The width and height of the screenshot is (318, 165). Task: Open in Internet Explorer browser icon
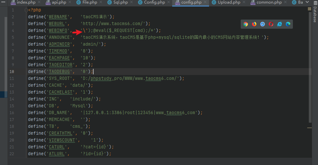pyautogui.click(x=280, y=24)
